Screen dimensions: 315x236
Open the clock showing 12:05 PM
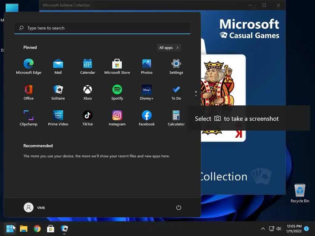coord(294,229)
